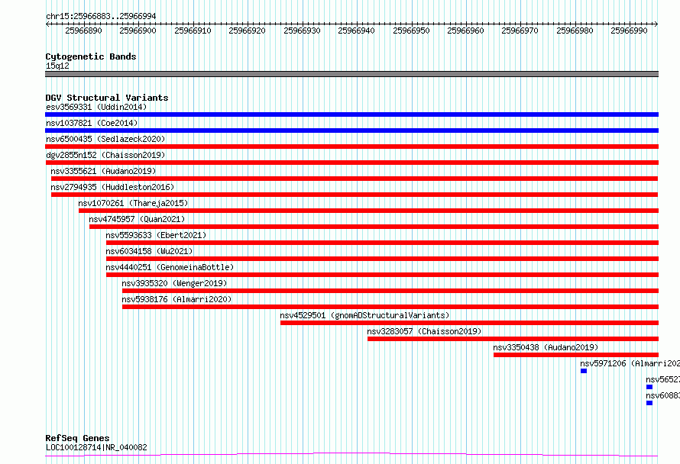The width and height of the screenshot is (680, 464).
Task: Open the Cytogenetic Bands track title
Action: pos(91,56)
